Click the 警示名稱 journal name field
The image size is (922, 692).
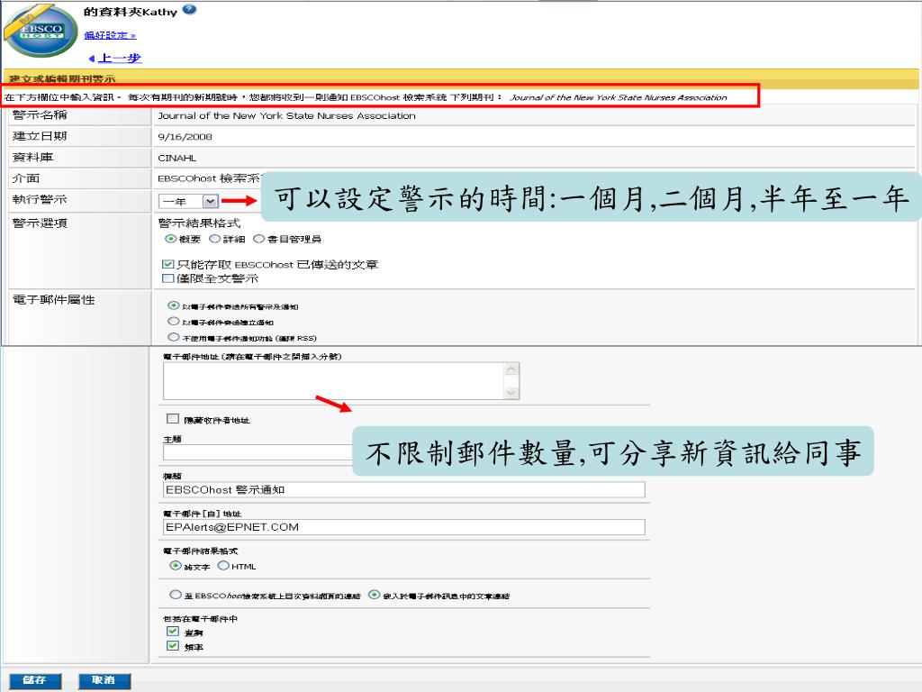point(286,116)
